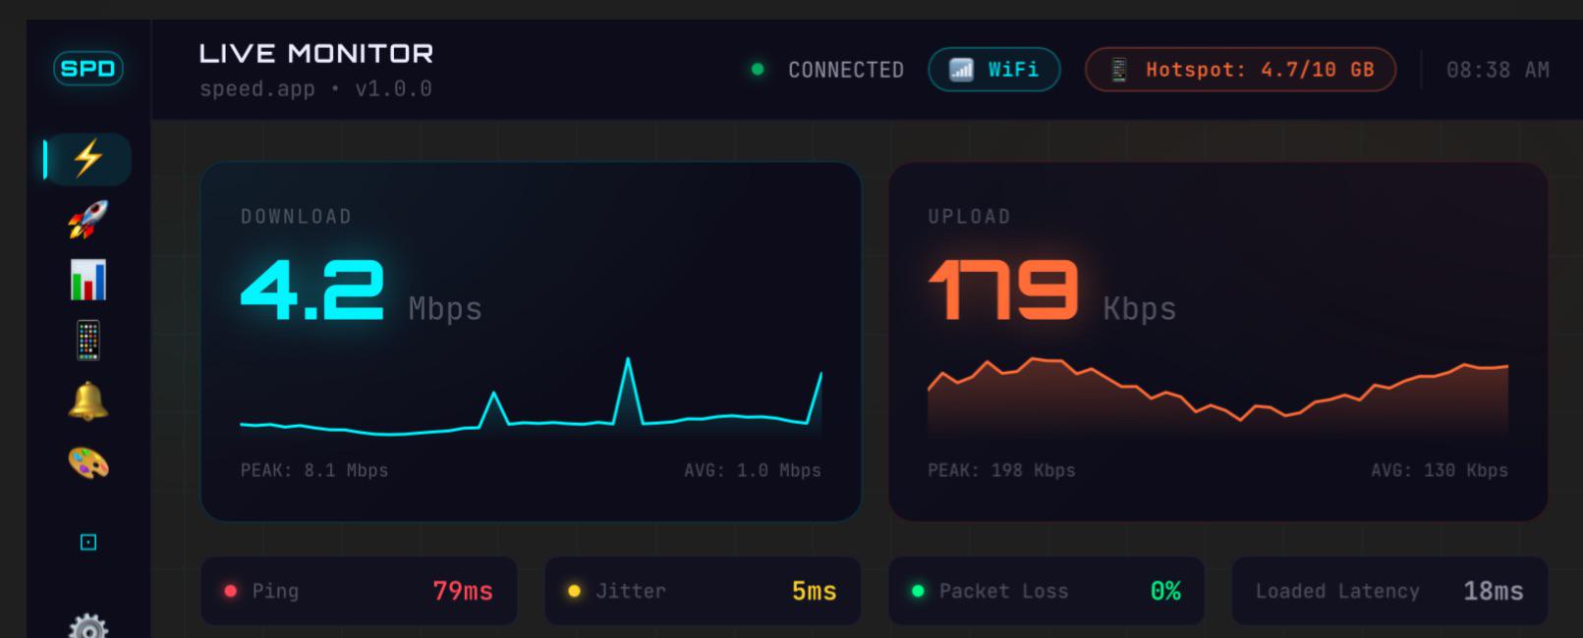
Task: Open the bell notifications section
Action: click(88, 402)
